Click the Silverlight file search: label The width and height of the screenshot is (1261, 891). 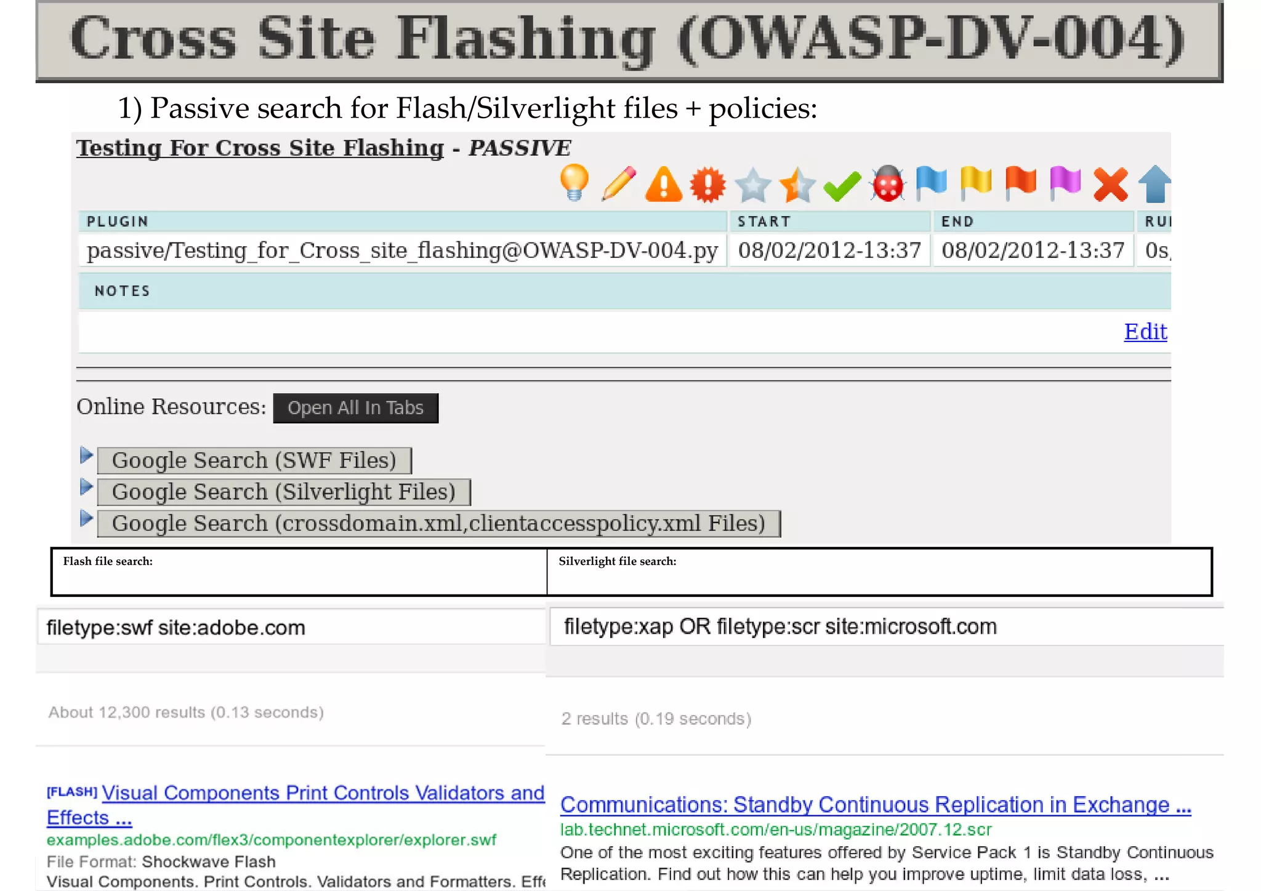(x=618, y=561)
